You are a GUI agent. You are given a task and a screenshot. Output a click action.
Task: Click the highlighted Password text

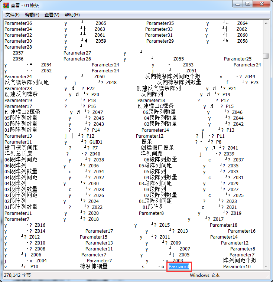pos(179,266)
